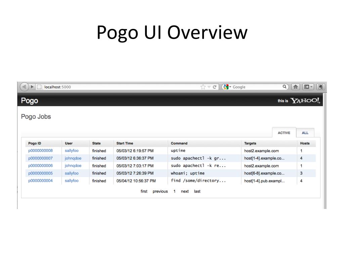Go to the previous page link
This screenshot has height=258, width=344.
160,191
